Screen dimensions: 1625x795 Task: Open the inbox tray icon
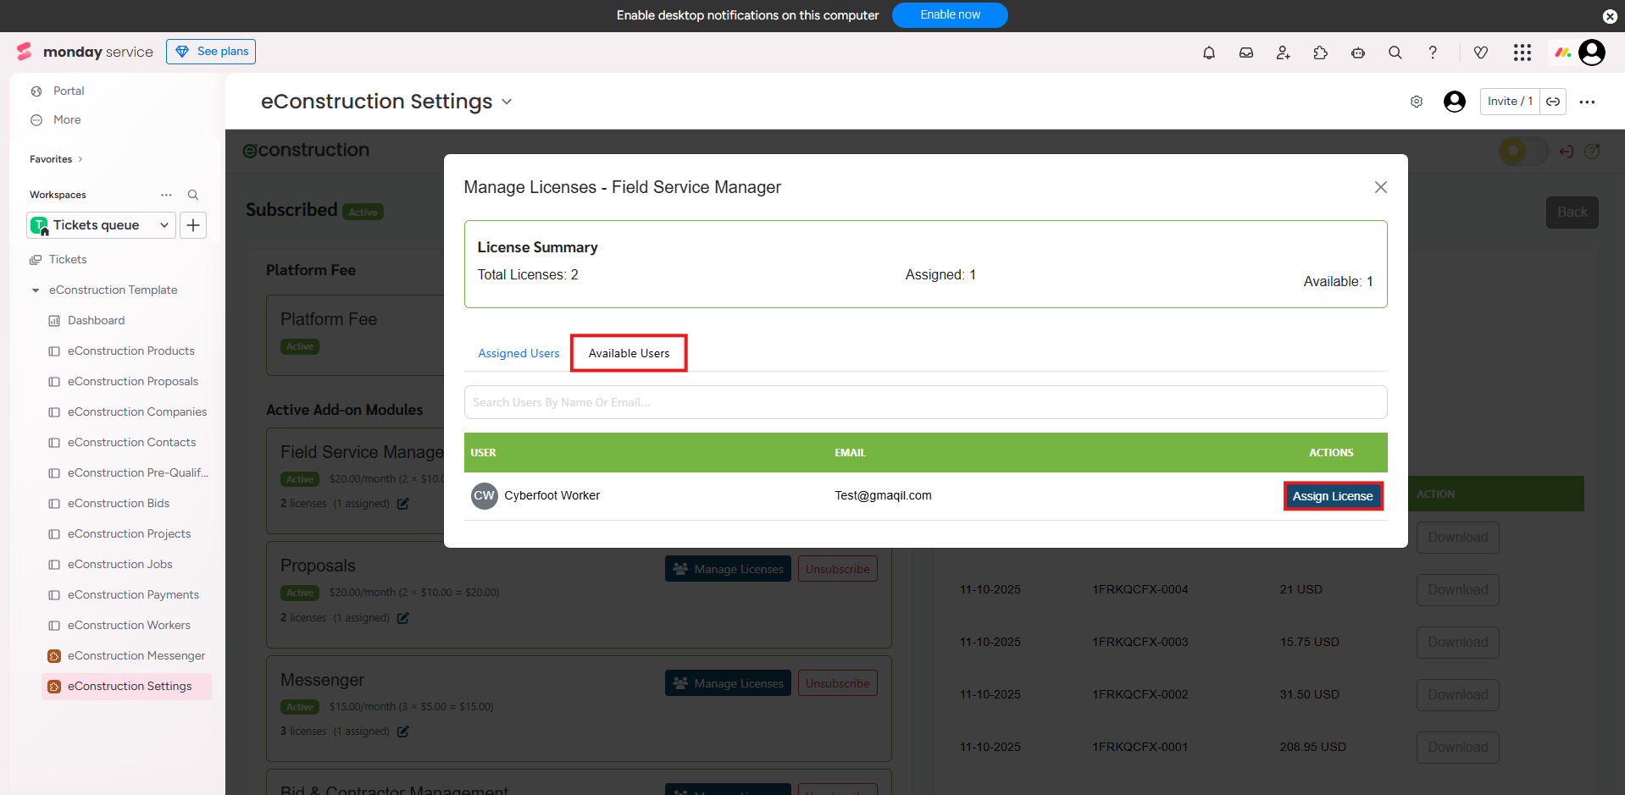[1246, 52]
